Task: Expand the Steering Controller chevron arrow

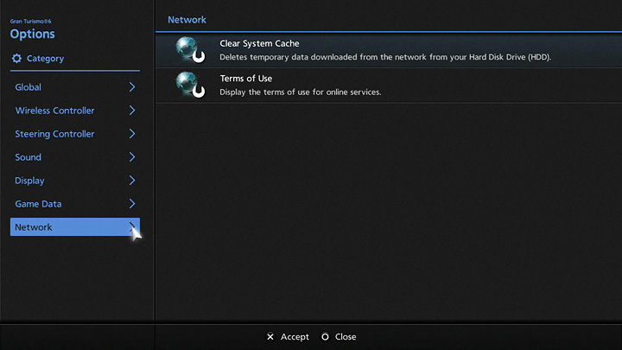Action: click(x=132, y=134)
